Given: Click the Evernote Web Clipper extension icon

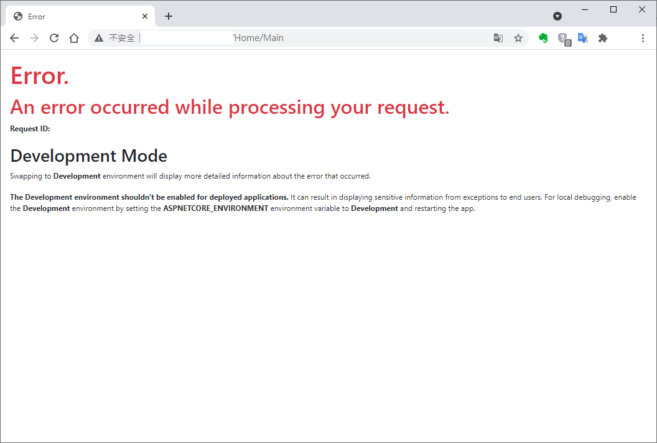Looking at the screenshot, I should 543,38.
